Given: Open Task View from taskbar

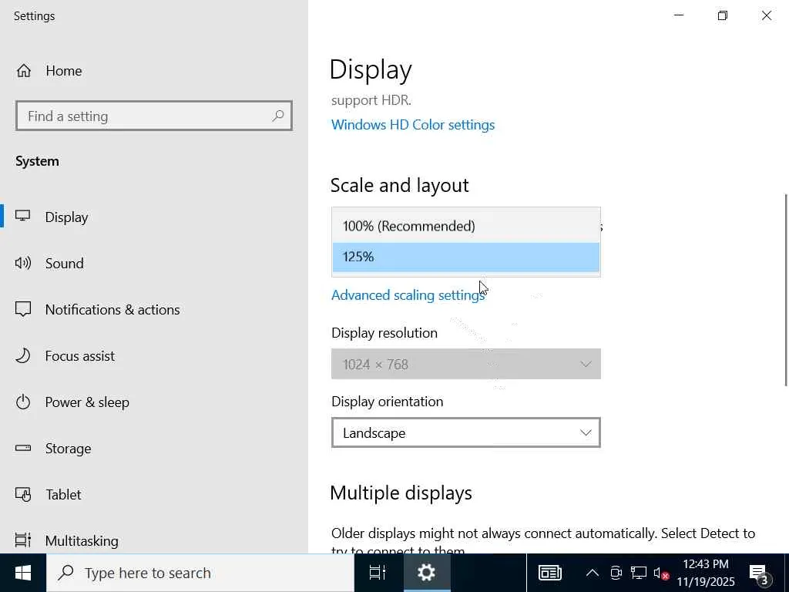Looking at the screenshot, I should point(378,573).
